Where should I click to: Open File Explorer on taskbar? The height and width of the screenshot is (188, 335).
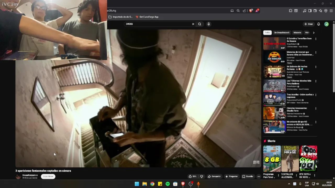[144, 184]
